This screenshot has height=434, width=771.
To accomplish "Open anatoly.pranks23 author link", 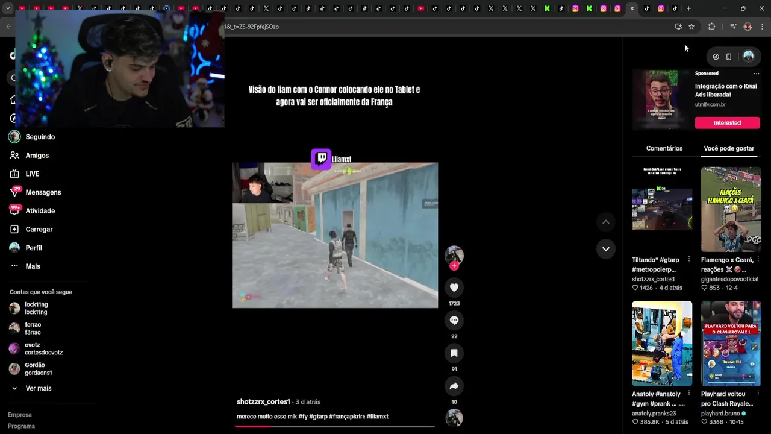I will (654, 414).
